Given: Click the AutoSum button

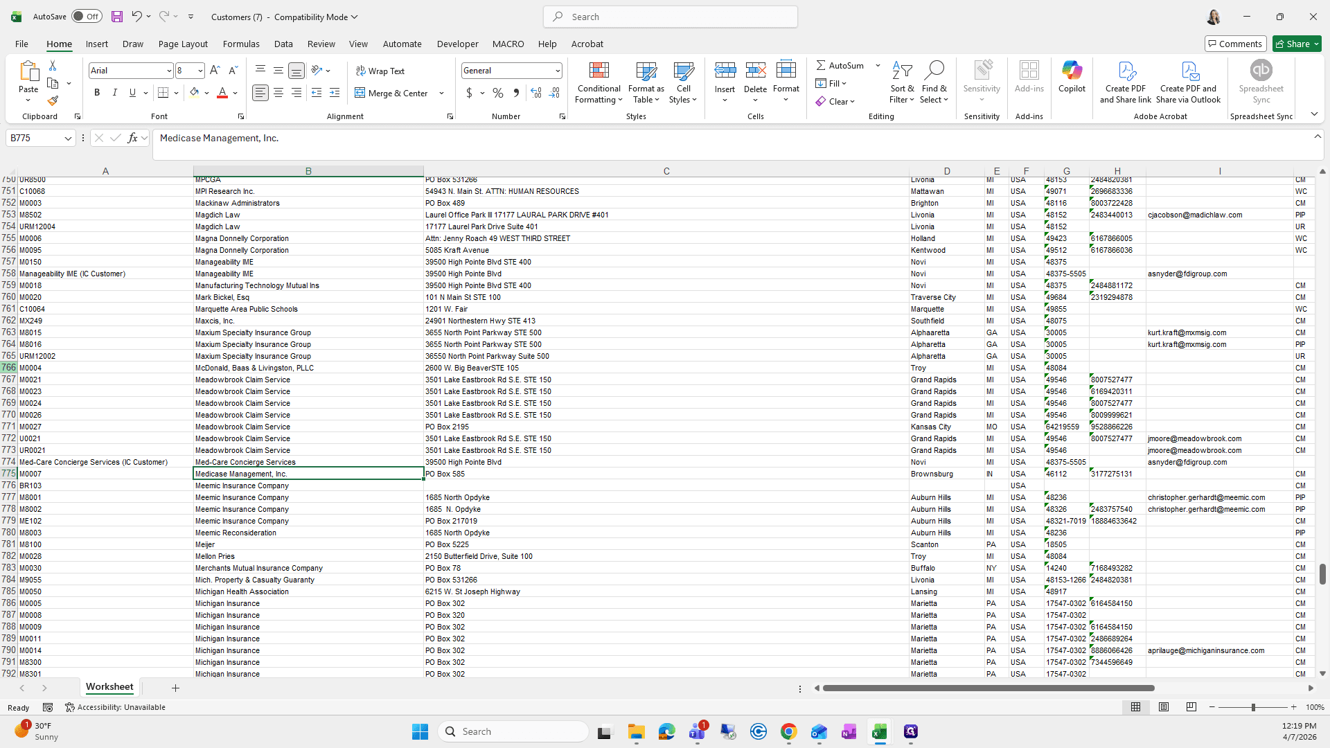Looking at the screenshot, I should pos(840,65).
